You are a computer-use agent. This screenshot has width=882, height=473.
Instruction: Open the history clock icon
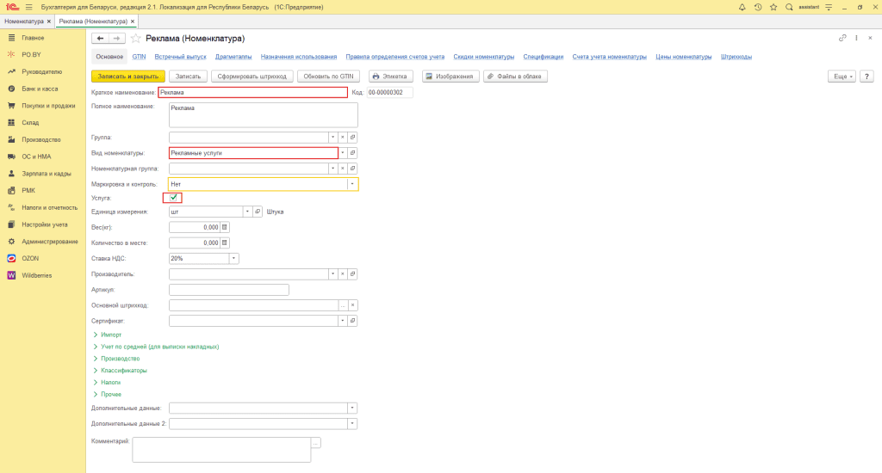pyautogui.click(x=757, y=7)
